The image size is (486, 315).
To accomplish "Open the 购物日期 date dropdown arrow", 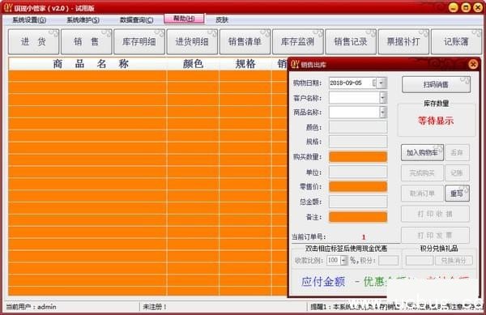I will click(x=382, y=83).
